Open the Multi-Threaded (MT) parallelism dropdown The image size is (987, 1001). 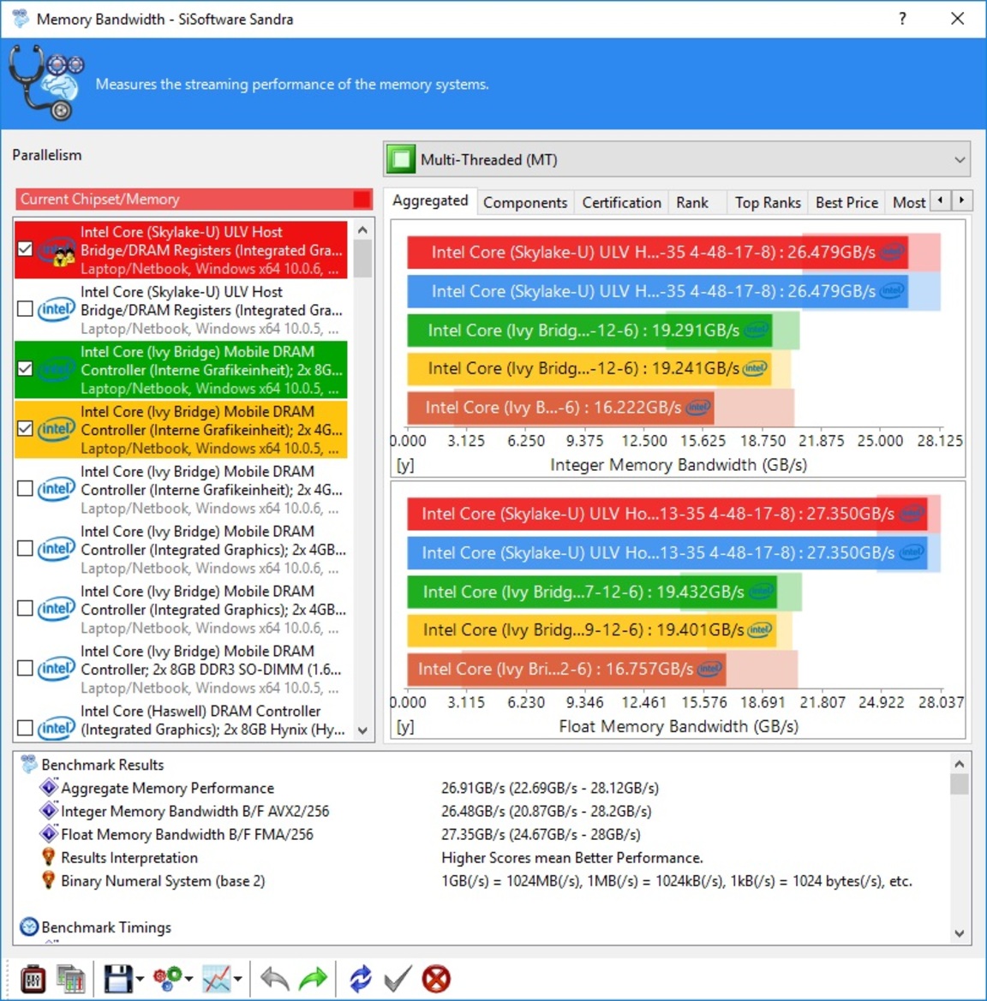pos(677,159)
